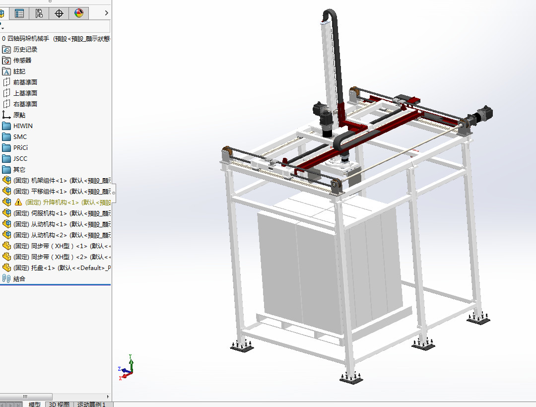536x407 pixels.
Task: Click the 結合 mates paperclip icon
Action: point(6,278)
